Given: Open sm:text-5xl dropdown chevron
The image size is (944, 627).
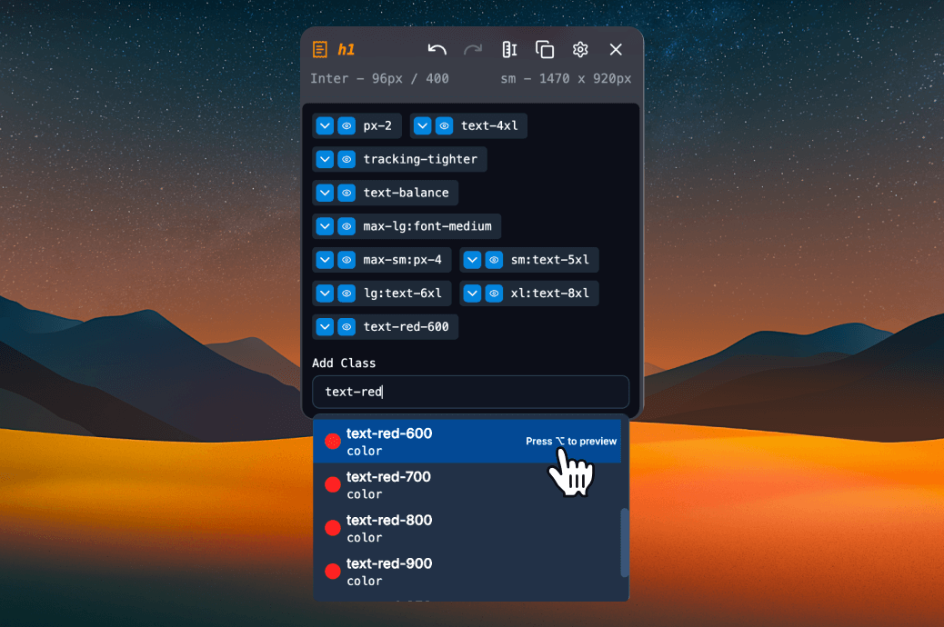Looking at the screenshot, I should [x=473, y=260].
